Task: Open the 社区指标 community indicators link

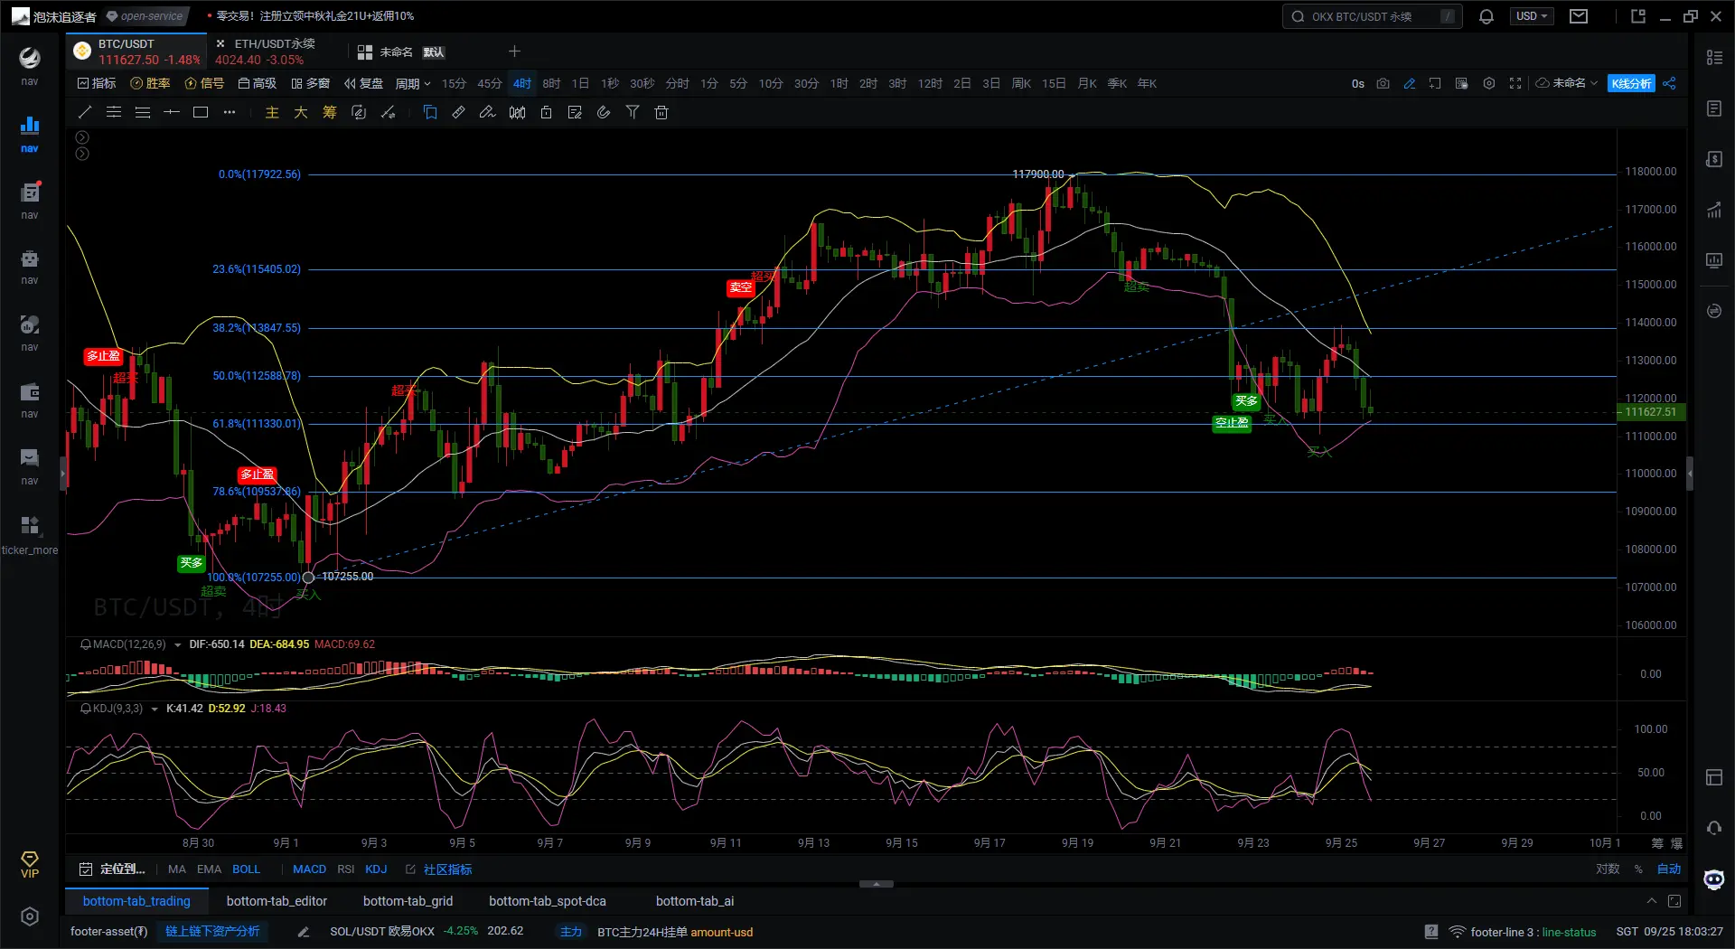Action: [x=447, y=869]
